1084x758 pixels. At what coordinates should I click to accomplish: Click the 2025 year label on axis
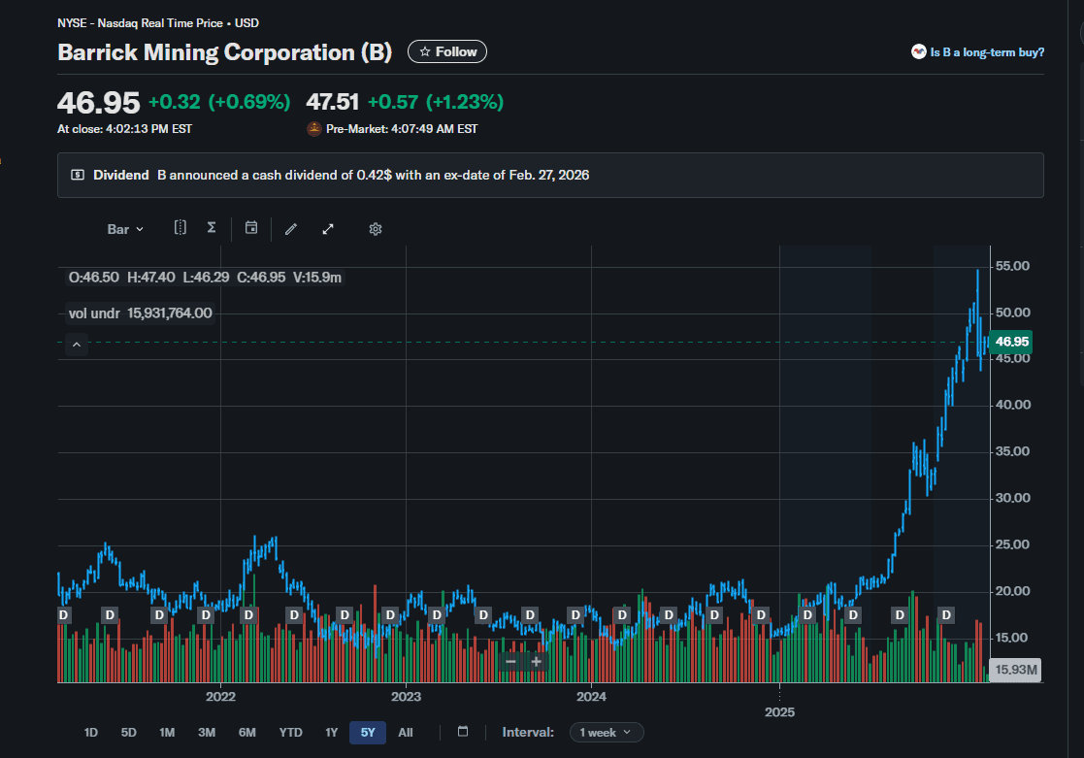[x=779, y=712]
